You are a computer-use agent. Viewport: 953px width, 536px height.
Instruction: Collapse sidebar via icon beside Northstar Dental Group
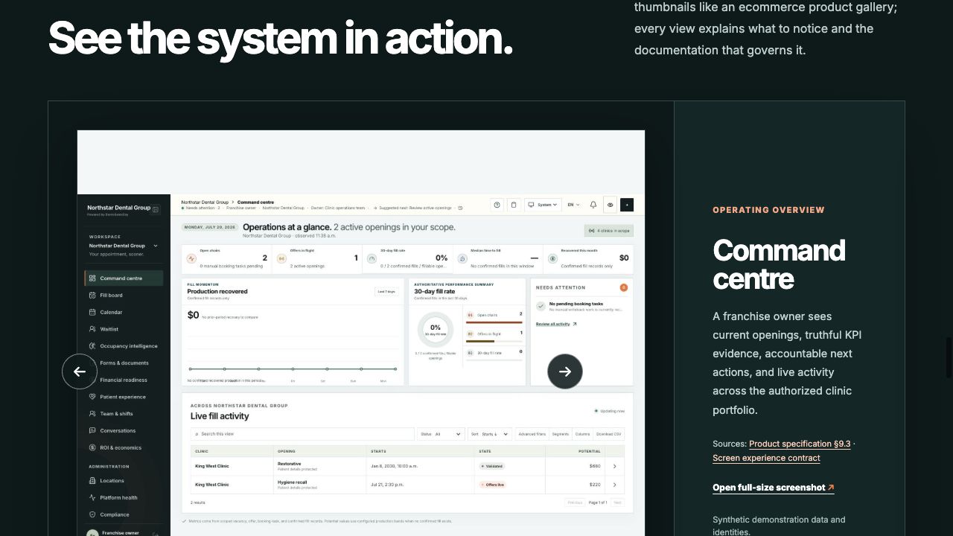click(156, 209)
